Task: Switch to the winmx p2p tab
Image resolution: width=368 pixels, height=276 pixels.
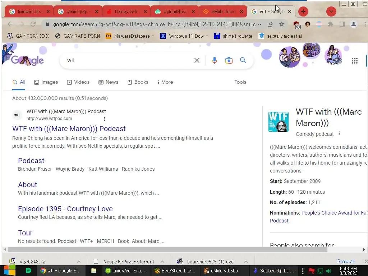Action: [78, 11]
